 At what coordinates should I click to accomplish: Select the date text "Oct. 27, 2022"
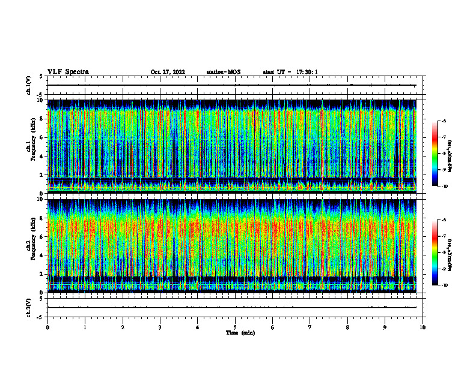click(168, 72)
